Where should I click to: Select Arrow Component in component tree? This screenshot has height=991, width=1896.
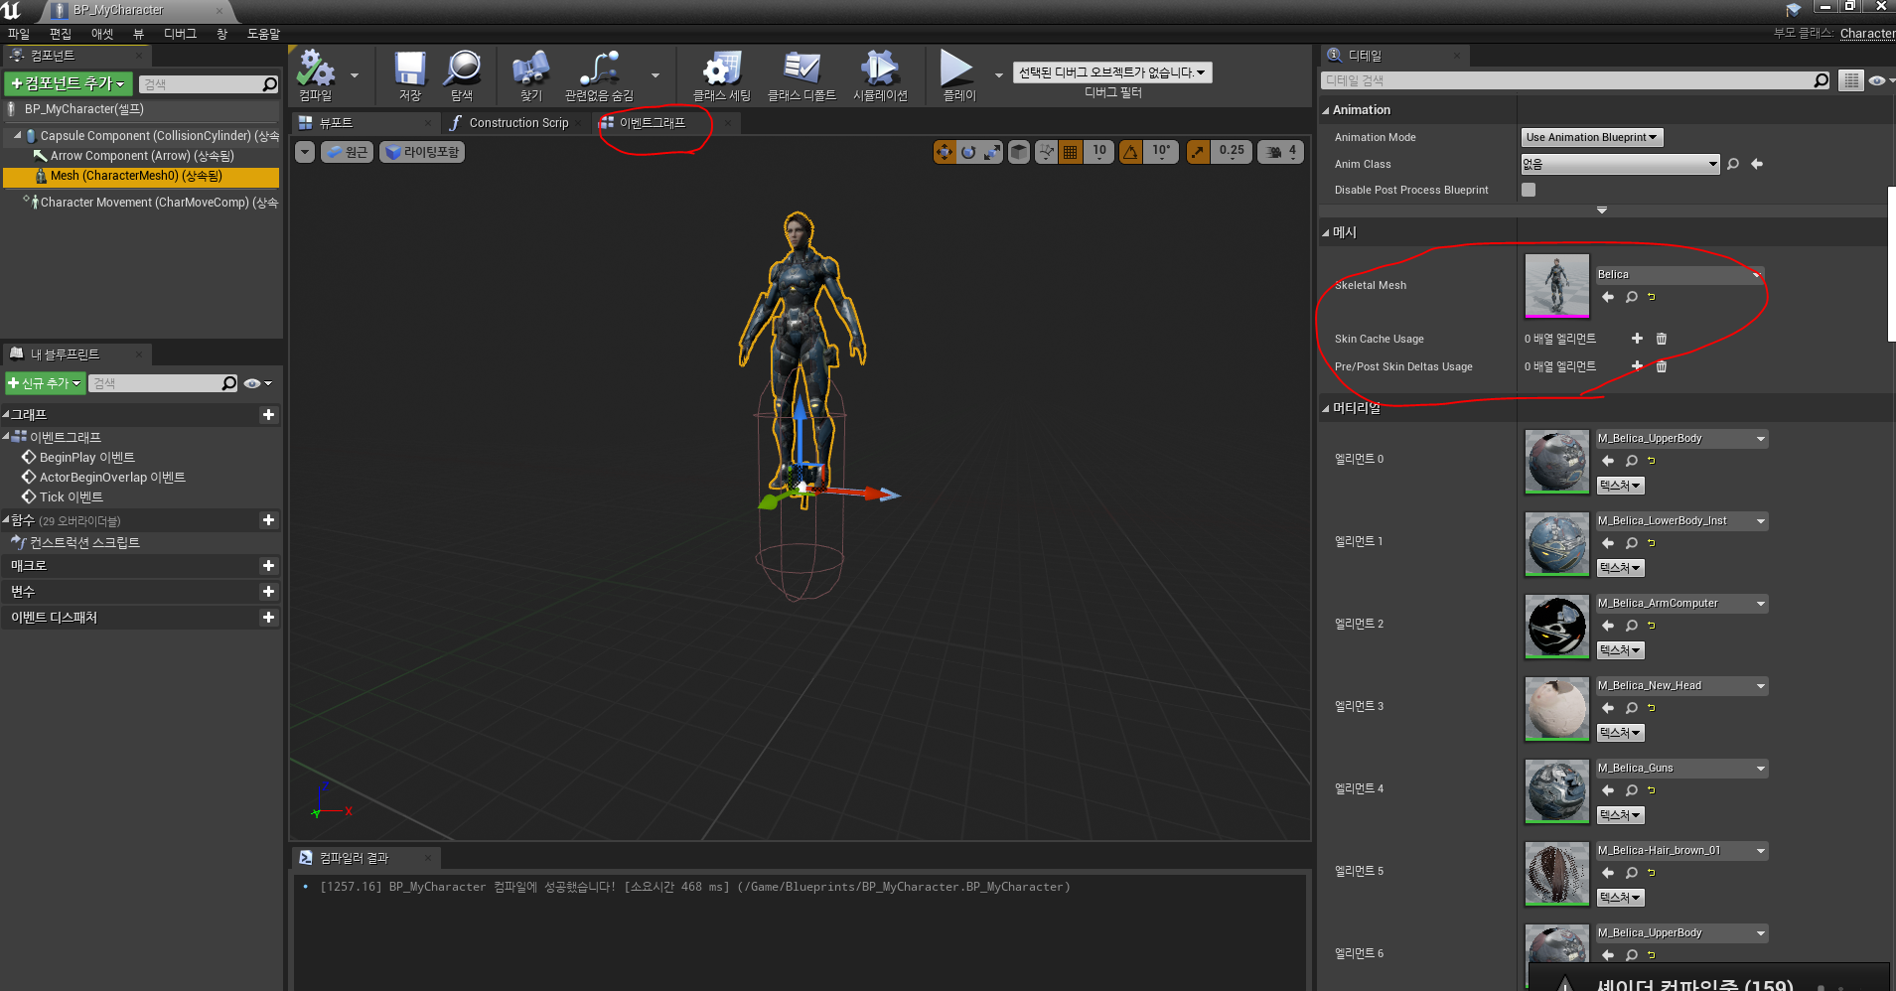coord(141,156)
